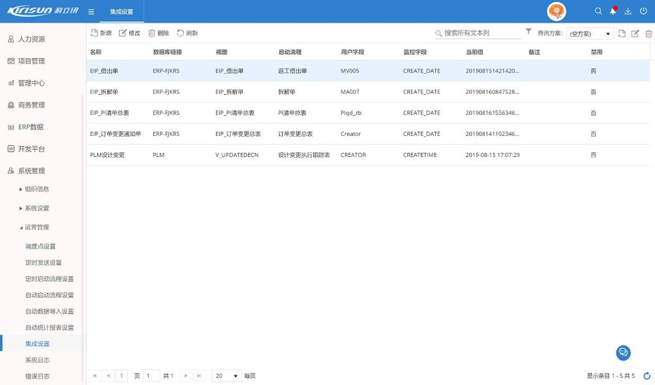Open the chat support bubble
Viewport: 655px width, 385px height.
click(x=624, y=352)
